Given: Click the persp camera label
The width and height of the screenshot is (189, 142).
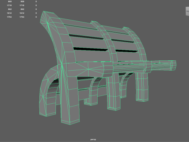Looking at the screenshot, I should point(93,139).
